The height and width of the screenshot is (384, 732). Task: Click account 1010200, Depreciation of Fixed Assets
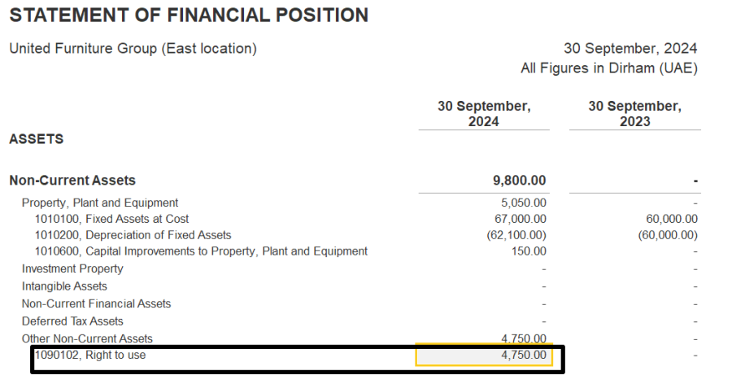point(133,235)
